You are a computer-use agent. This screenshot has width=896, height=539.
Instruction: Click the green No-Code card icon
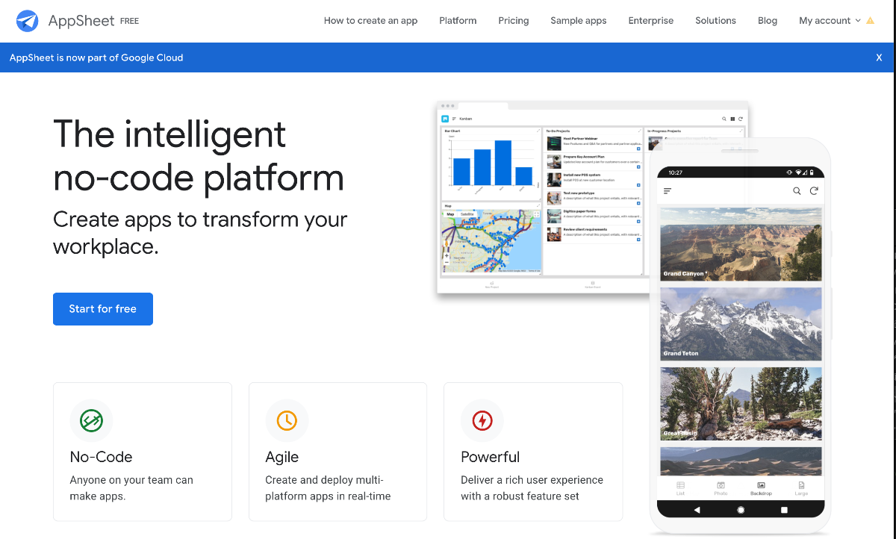[91, 420]
